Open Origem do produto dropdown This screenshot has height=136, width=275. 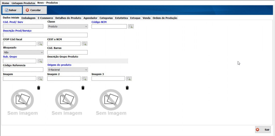click(x=68, y=70)
